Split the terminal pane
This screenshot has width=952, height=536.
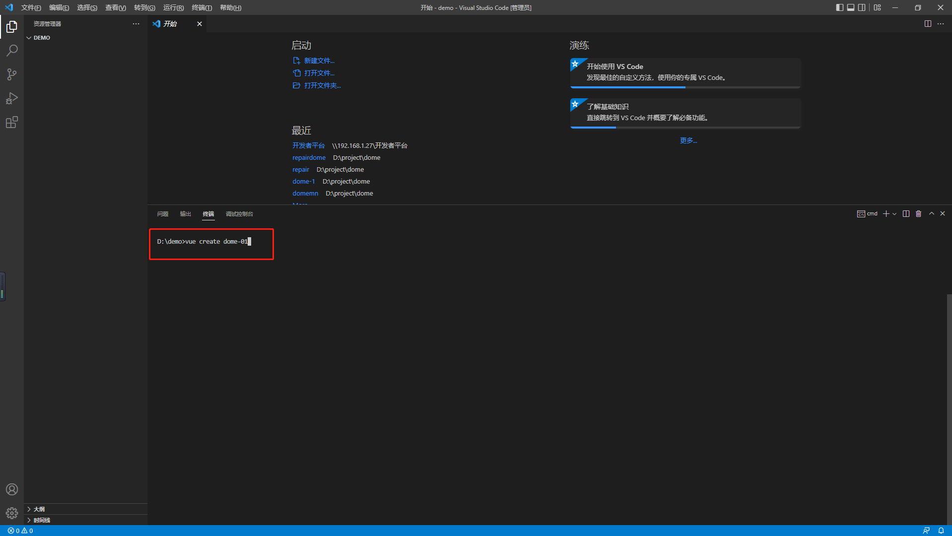tap(906, 214)
